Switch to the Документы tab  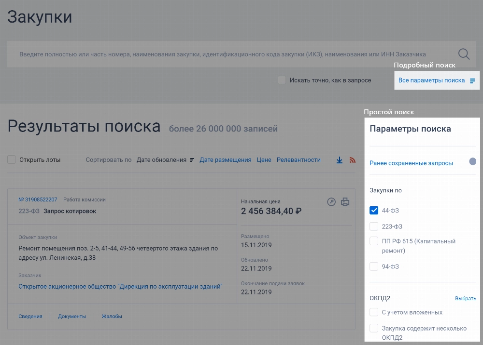pos(72,317)
